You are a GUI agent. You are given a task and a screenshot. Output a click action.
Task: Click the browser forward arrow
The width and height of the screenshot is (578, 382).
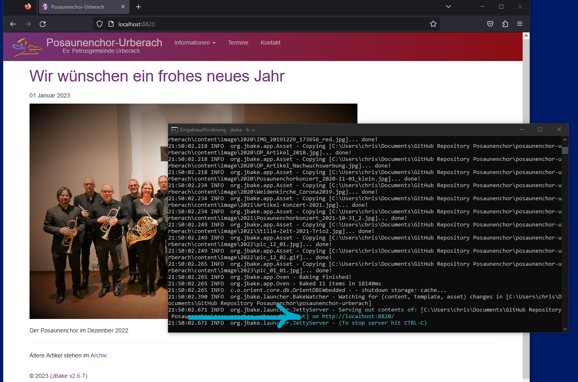(x=28, y=24)
